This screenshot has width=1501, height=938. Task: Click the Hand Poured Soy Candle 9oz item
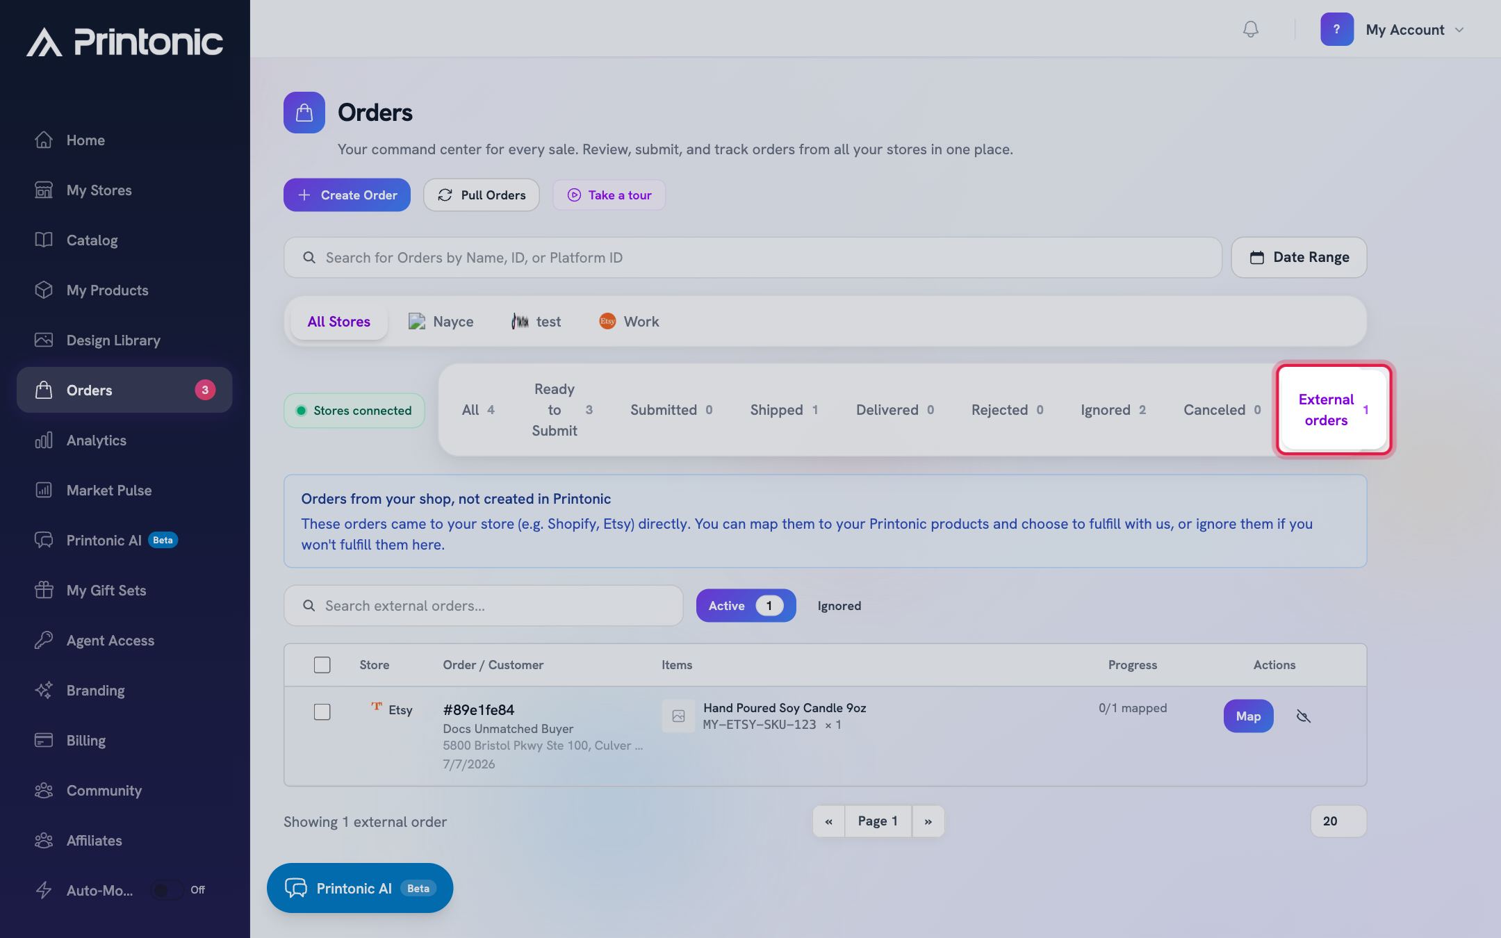785,708
